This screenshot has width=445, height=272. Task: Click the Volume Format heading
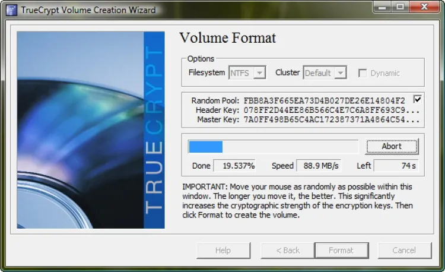(227, 38)
